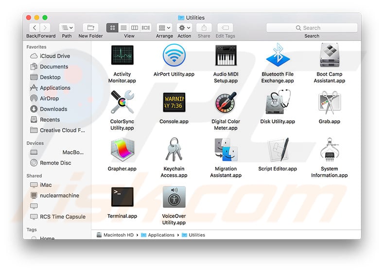
Task: Select the Script Editor.app icon
Action: pos(278,150)
